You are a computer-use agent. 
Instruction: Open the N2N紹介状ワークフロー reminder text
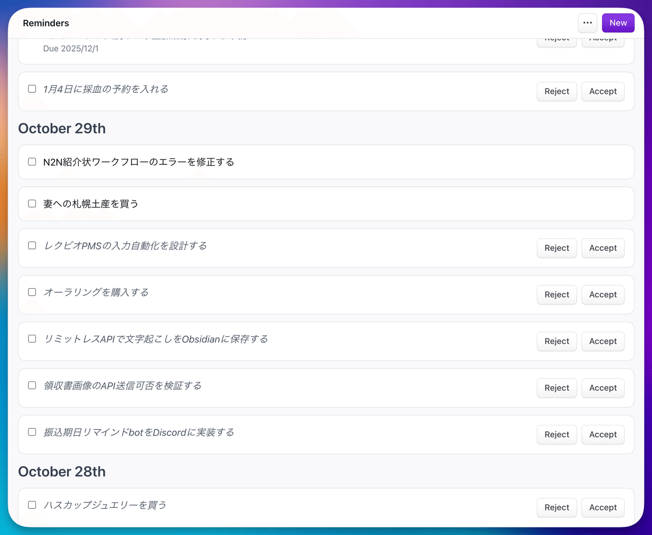point(139,162)
